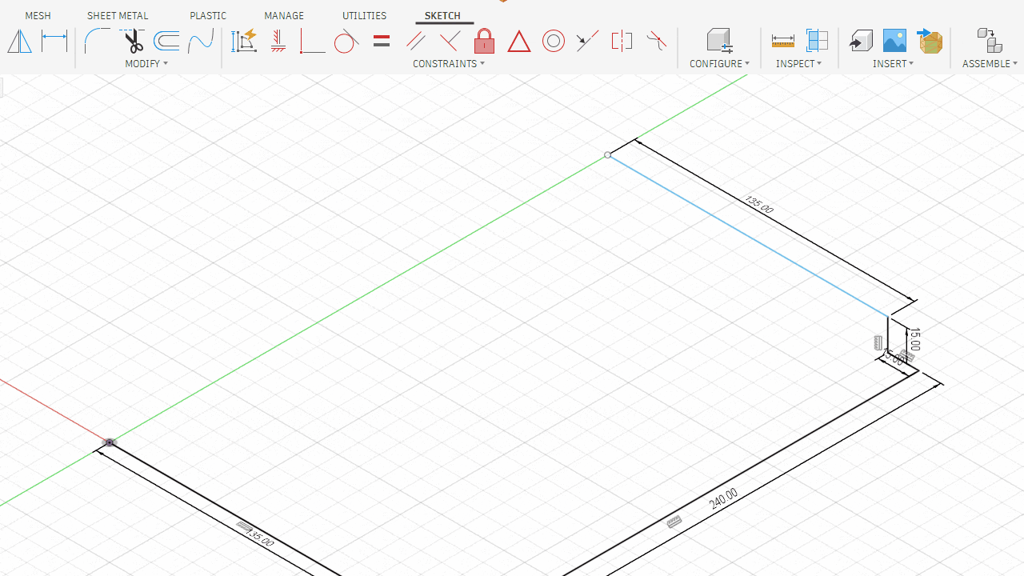
Task: Click the blue grid Inspect icon
Action: (817, 41)
